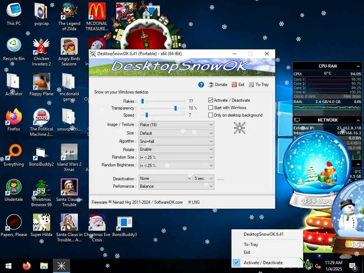This screenshot has height=273, width=364.
Task: Select the Super Hilda desktop icon
Action: (x=41, y=226)
